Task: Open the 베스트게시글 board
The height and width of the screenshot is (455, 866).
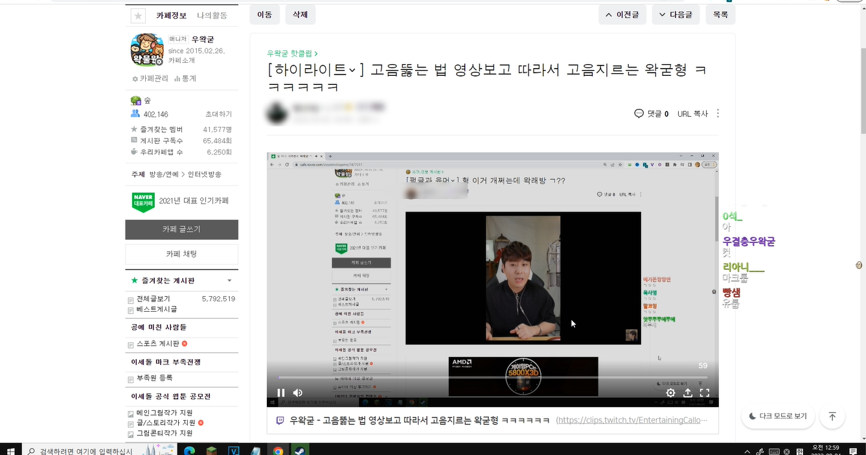Action: (x=157, y=309)
